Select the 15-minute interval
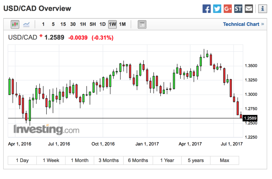This screenshot has height=179, width=272. click(x=63, y=24)
